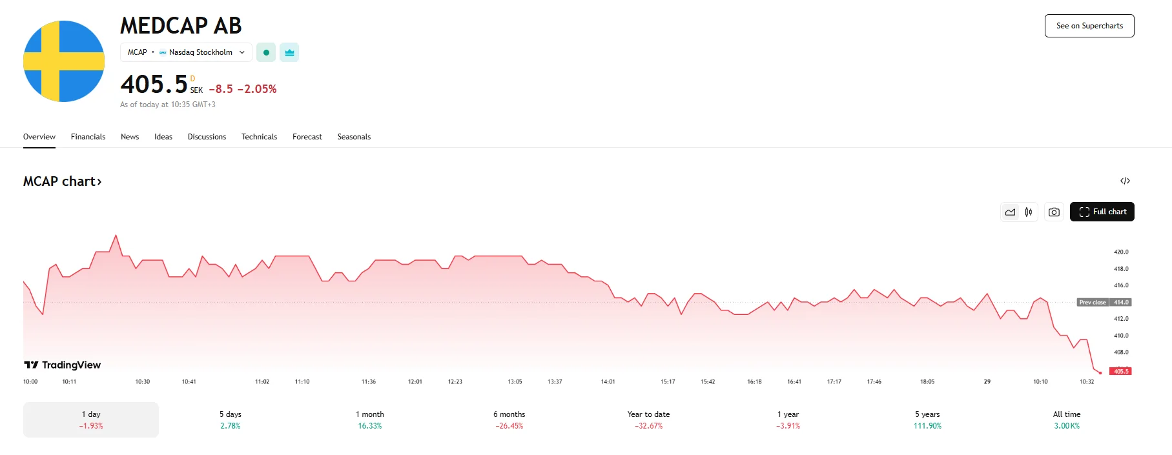Click the See on Supercharts button
The image size is (1172, 455).
point(1089,26)
